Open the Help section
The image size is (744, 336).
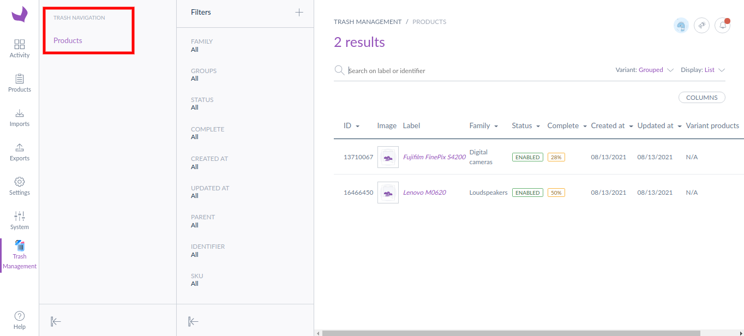pos(20,320)
